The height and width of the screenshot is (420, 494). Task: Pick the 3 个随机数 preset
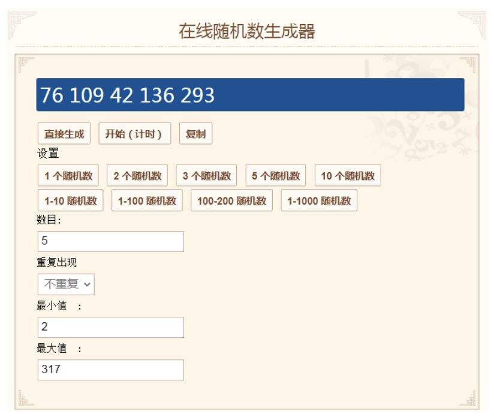tap(206, 175)
